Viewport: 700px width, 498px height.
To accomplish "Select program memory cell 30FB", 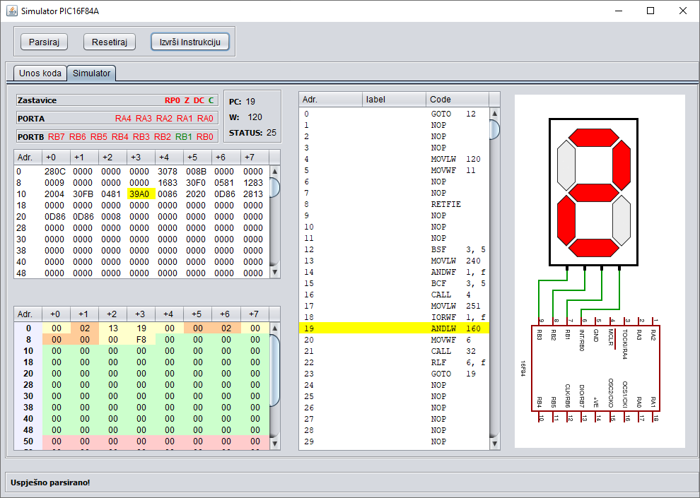I will tap(84, 194).
